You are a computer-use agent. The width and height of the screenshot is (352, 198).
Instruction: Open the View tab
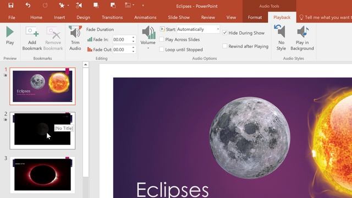pos(231,17)
